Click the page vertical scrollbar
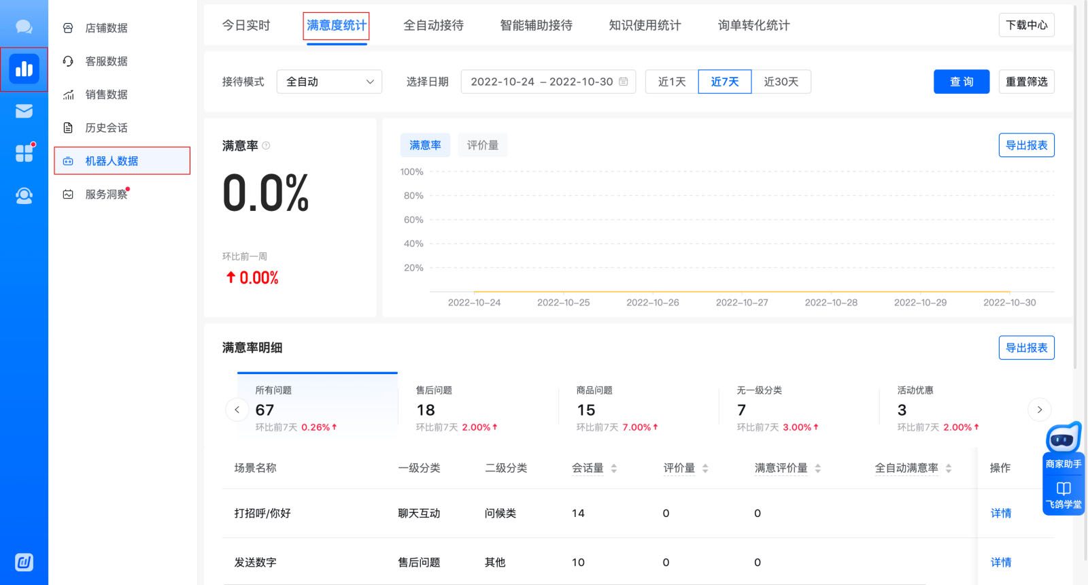 [x=1075, y=187]
